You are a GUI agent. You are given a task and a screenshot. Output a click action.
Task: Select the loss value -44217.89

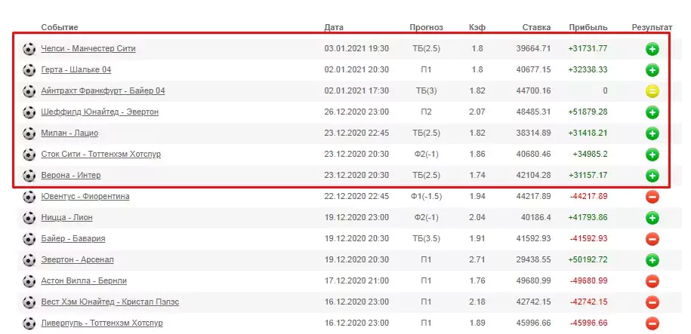[x=589, y=196]
